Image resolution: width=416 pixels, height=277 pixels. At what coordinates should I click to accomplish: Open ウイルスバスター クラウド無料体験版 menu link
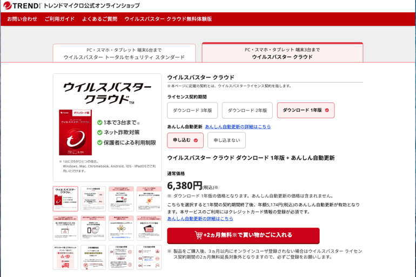click(x=168, y=19)
